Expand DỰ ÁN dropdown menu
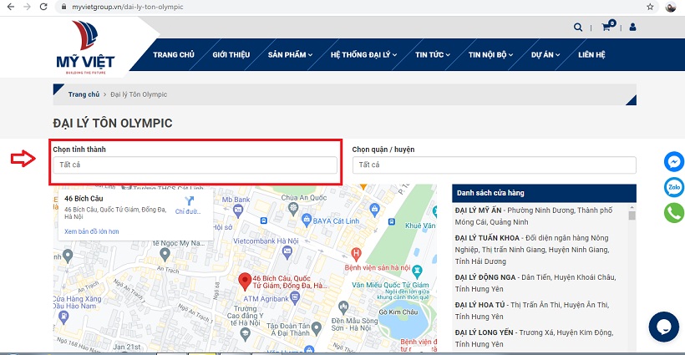Viewport: 685px width, 355px height. tap(545, 54)
